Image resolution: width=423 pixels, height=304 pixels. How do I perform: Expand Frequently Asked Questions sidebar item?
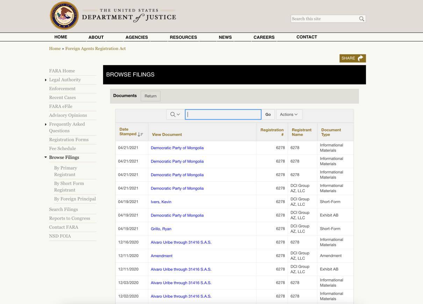pos(46,124)
